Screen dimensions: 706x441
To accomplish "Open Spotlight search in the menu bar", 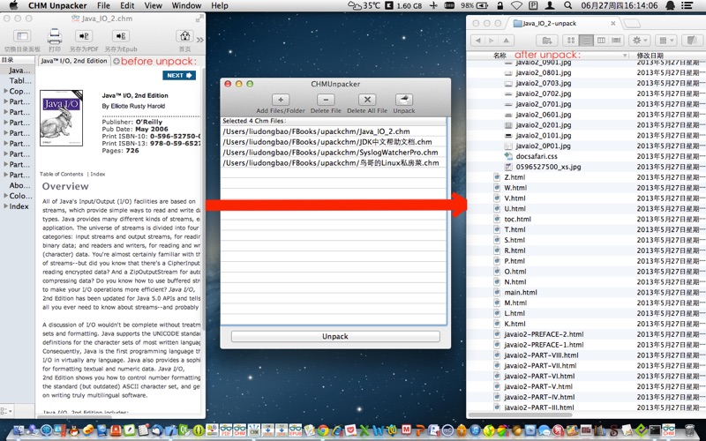I will tap(568, 5).
